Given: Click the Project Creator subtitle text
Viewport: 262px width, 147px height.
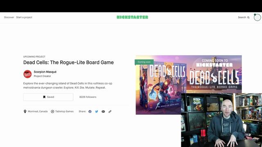Looking at the screenshot, I should [x=42, y=76].
